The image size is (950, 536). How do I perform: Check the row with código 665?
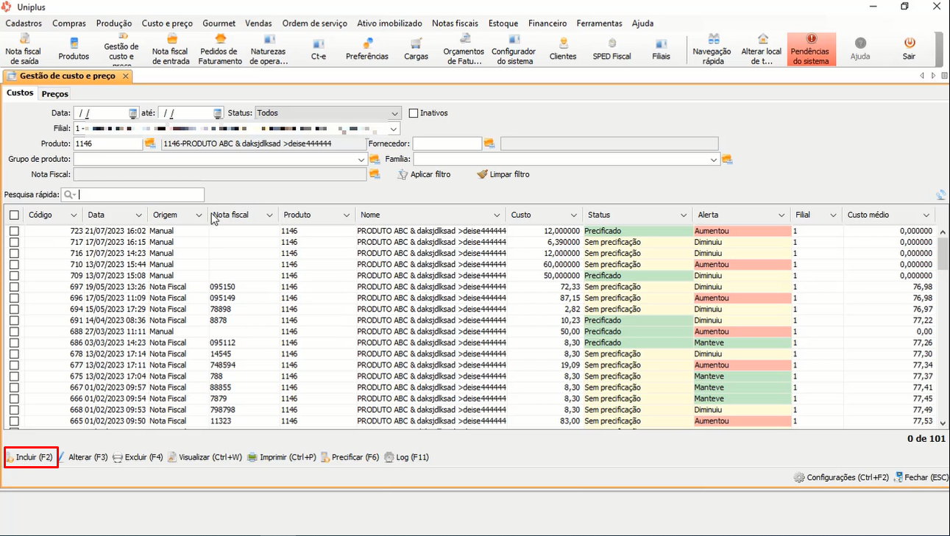14,421
